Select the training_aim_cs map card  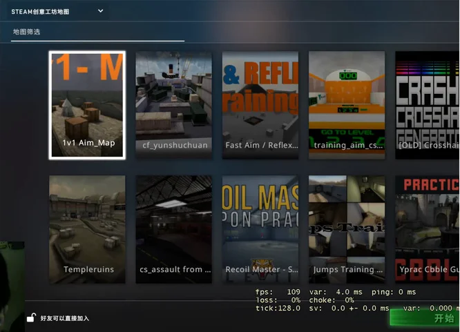click(x=347, y=106)
